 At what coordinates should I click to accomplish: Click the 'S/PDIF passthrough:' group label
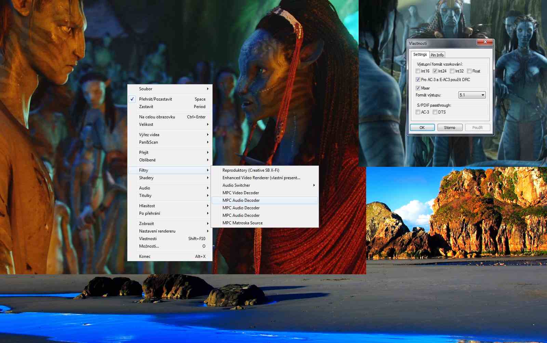(434, 105)
